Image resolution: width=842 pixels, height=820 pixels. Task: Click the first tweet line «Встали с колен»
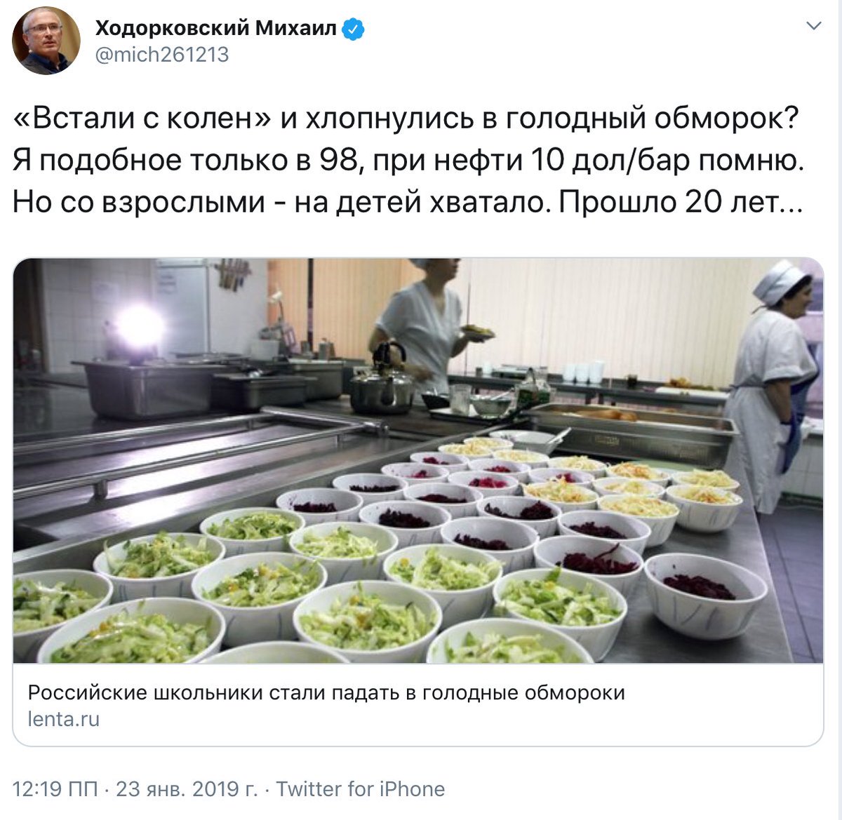click(x=406, y=119)
